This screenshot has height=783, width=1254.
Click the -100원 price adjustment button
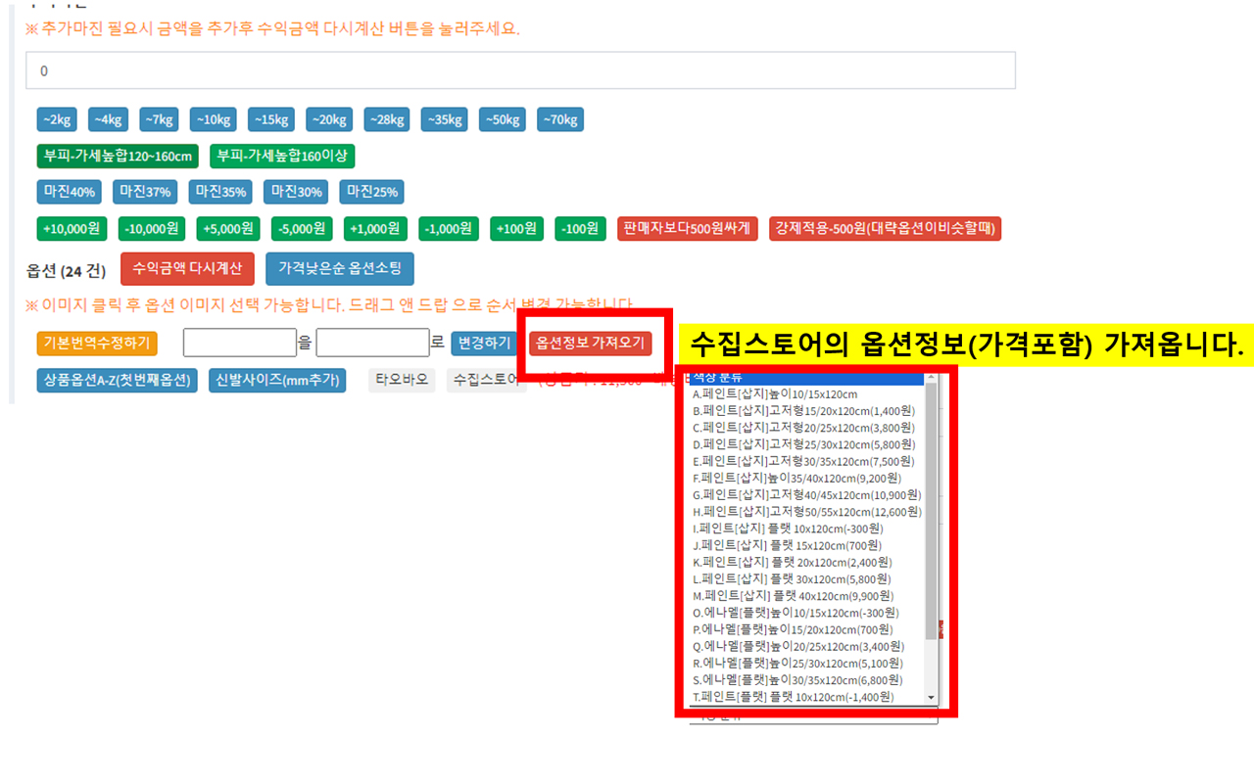click(x=579, y=228)
